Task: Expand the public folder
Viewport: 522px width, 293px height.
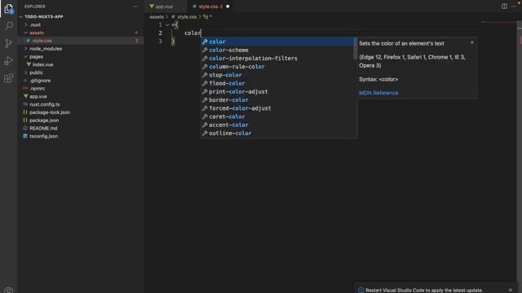Action: [x=36, y=72]
